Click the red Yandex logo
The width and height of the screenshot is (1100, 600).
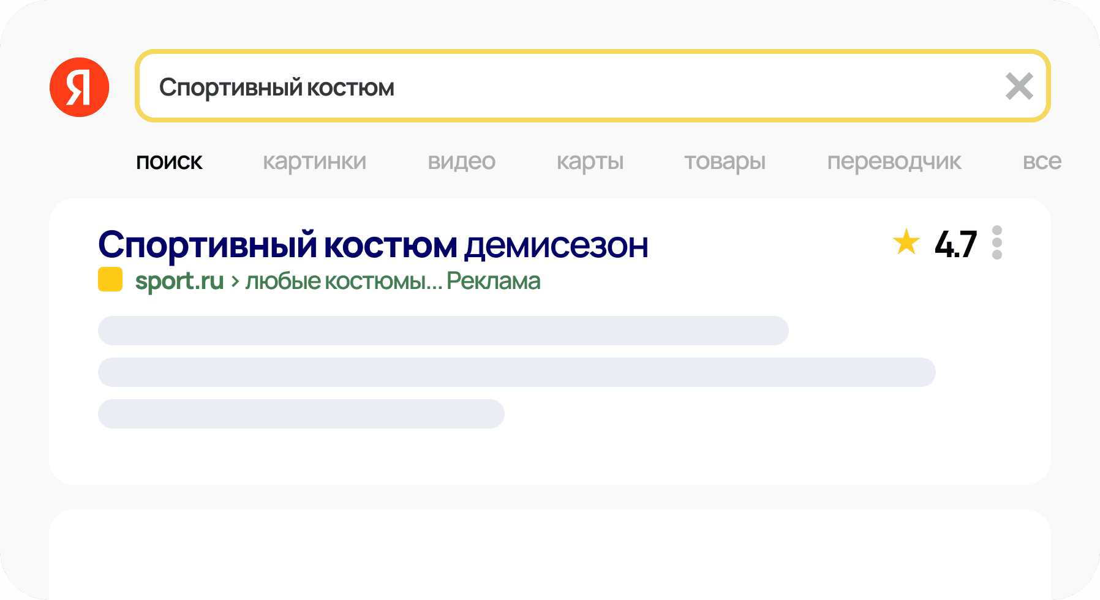(80, 87)
